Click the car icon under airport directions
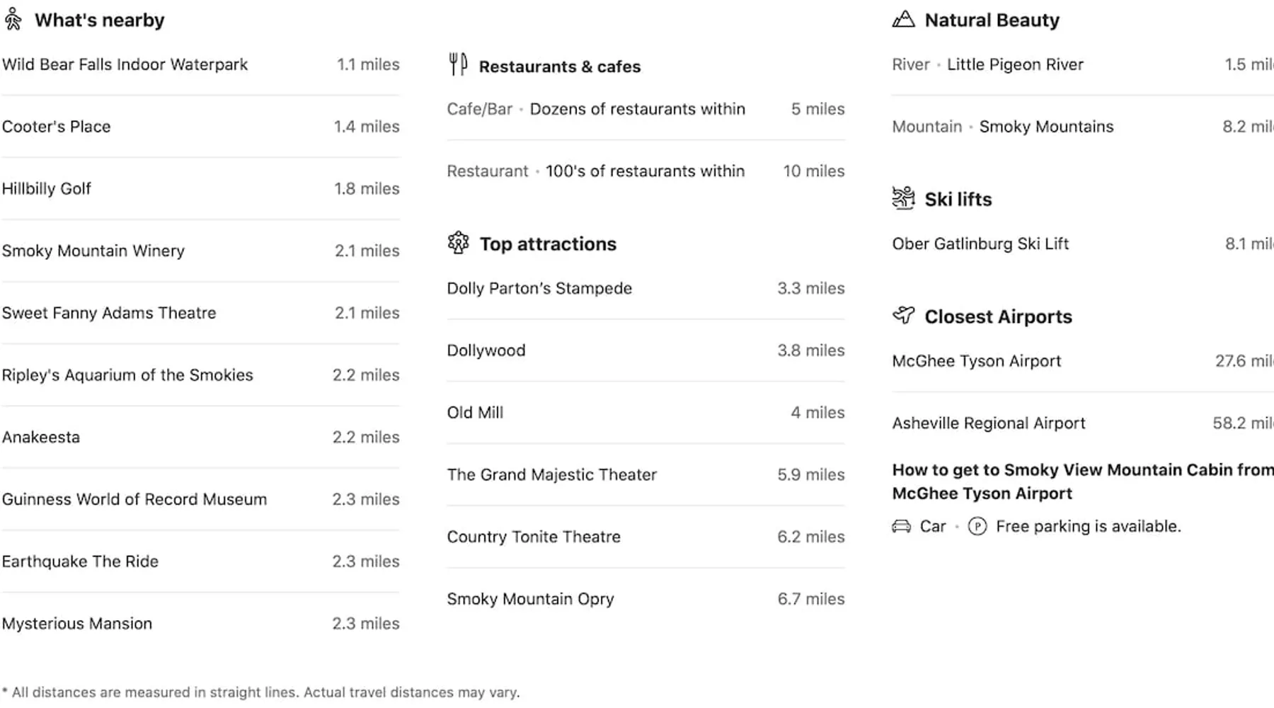Image resolution: width=1274 pixels, height=708 pixels. point(901,526)
